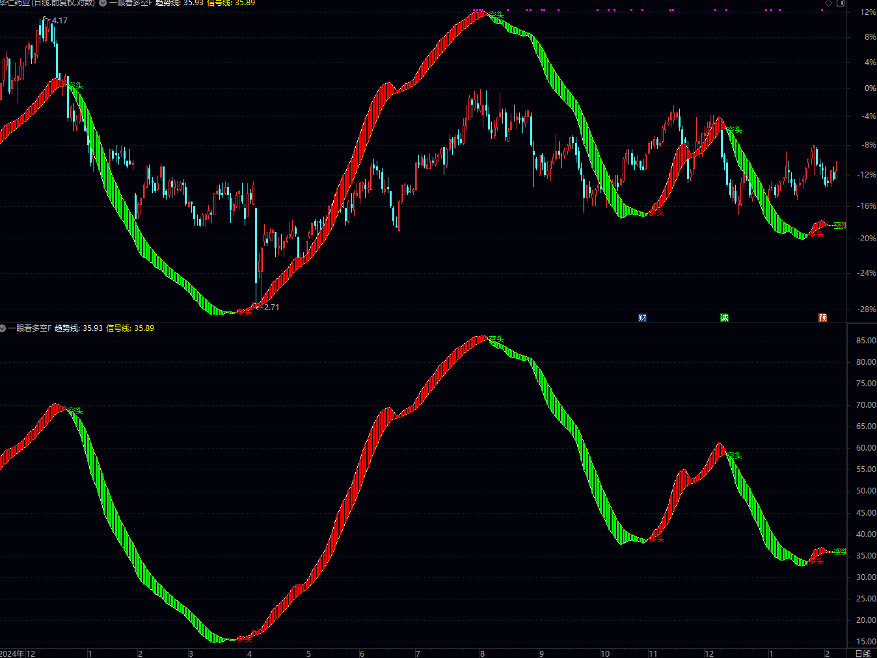Image resolution: width=877 pixels, height=658 pixels.
Task: Click the 空头 signal at the August peak
Action: coord(496,14)
